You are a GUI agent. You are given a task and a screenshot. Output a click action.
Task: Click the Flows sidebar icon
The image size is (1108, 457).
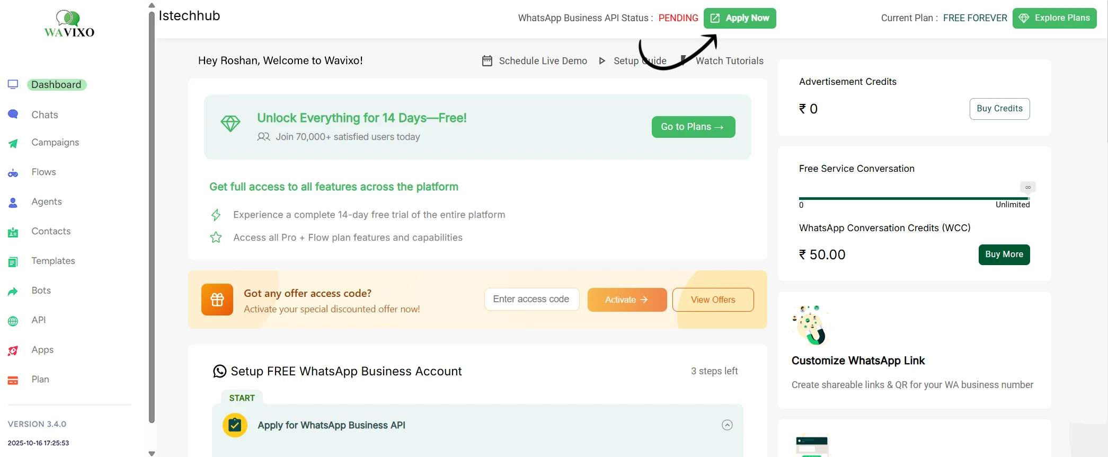(x=13, y=173)
